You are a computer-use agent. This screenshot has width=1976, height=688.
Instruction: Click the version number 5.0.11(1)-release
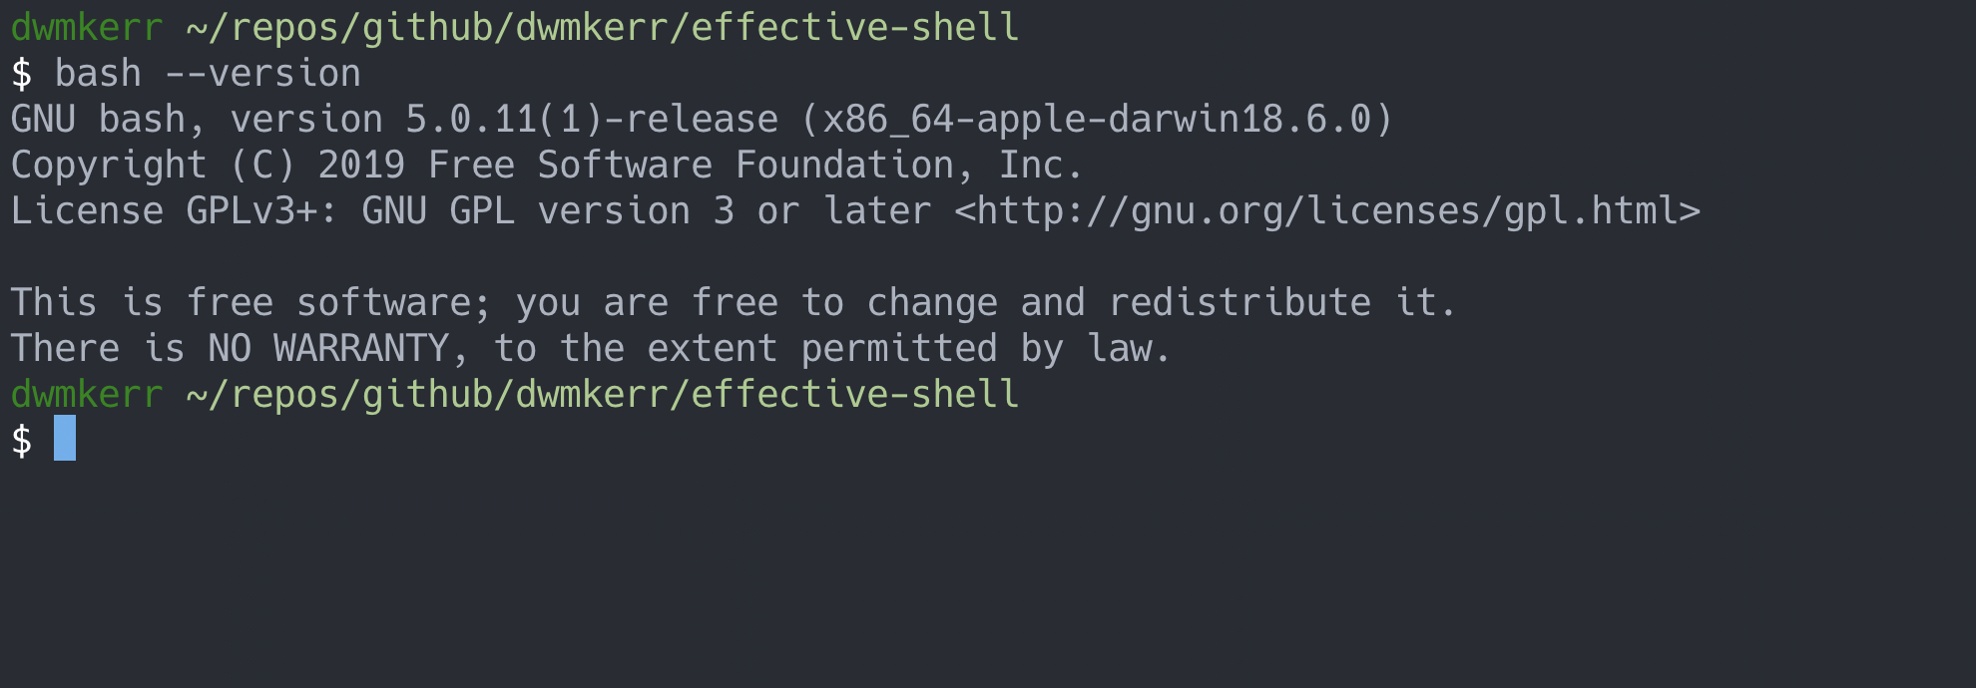(x=592, y=120)
